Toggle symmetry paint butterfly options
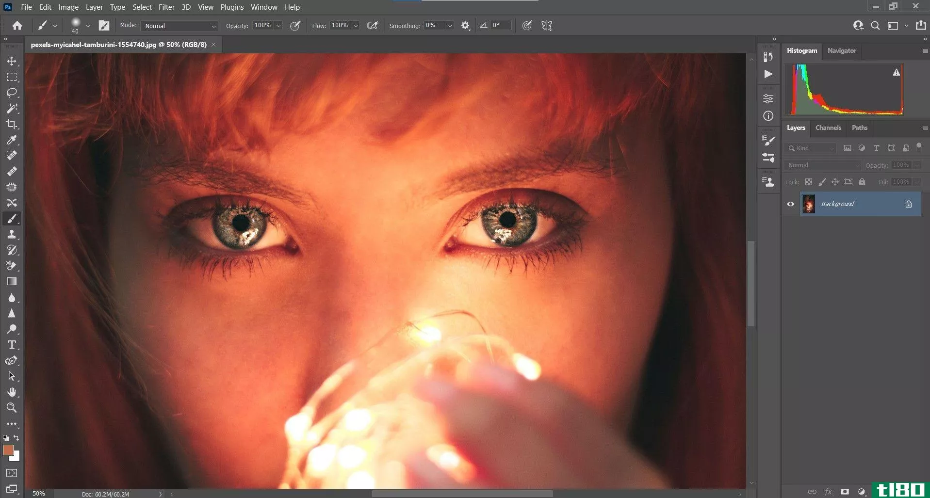This screenshot has height=498, width=930. coord(547,26)
